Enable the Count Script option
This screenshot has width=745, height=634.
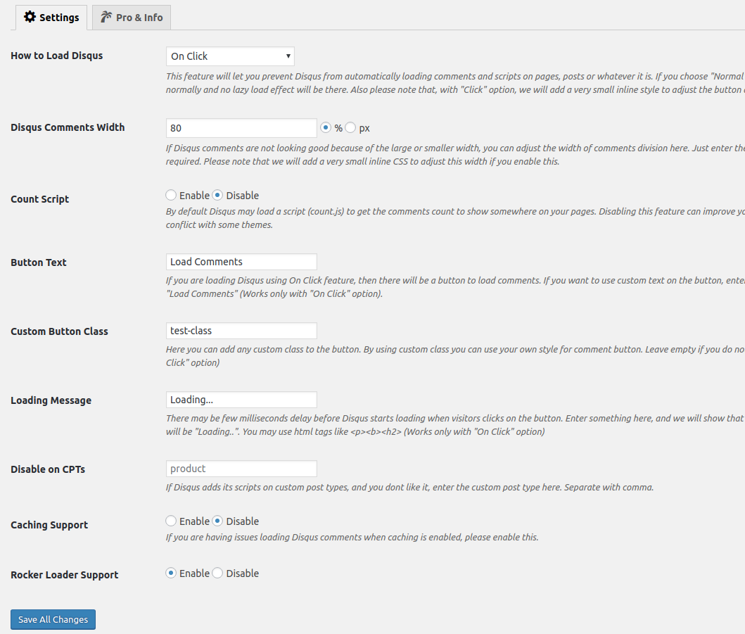171,196
